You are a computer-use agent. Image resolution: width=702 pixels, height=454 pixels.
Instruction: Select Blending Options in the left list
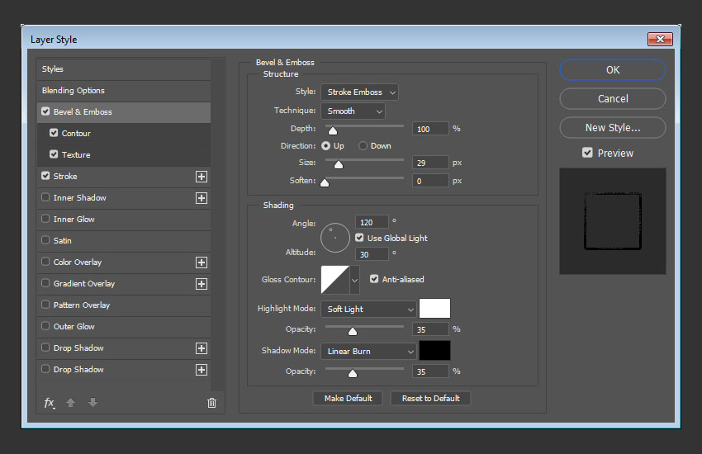pos(74,91)
